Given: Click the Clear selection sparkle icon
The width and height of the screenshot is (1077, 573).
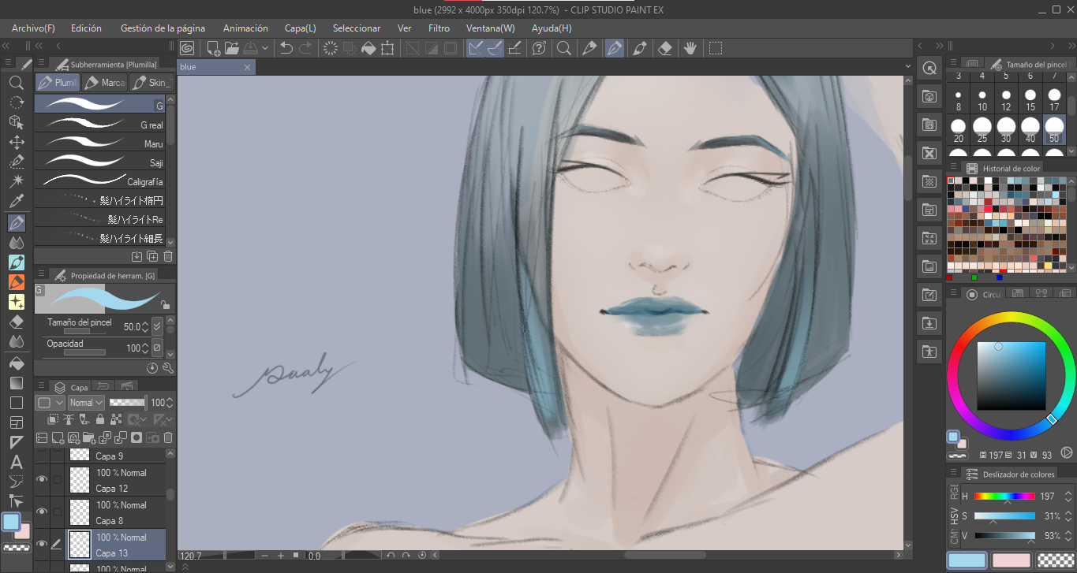Looking at the screenshot, I should (x=331, y=48).
